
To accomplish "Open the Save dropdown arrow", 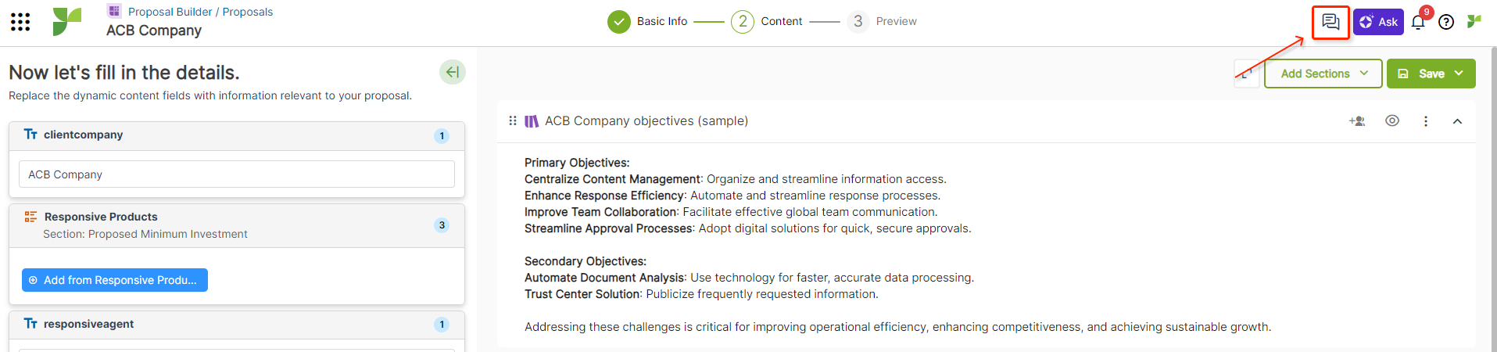I will (x=1459, y=74).
